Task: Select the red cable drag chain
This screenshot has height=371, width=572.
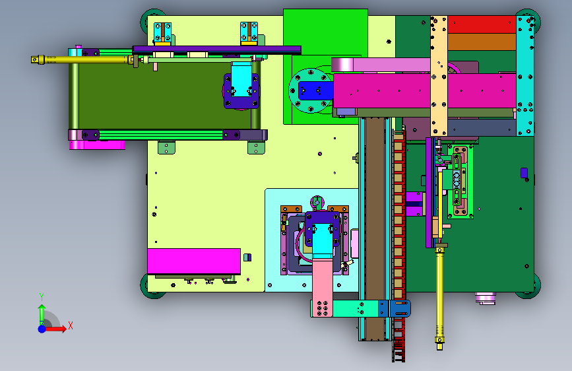Action: [398, 245]
